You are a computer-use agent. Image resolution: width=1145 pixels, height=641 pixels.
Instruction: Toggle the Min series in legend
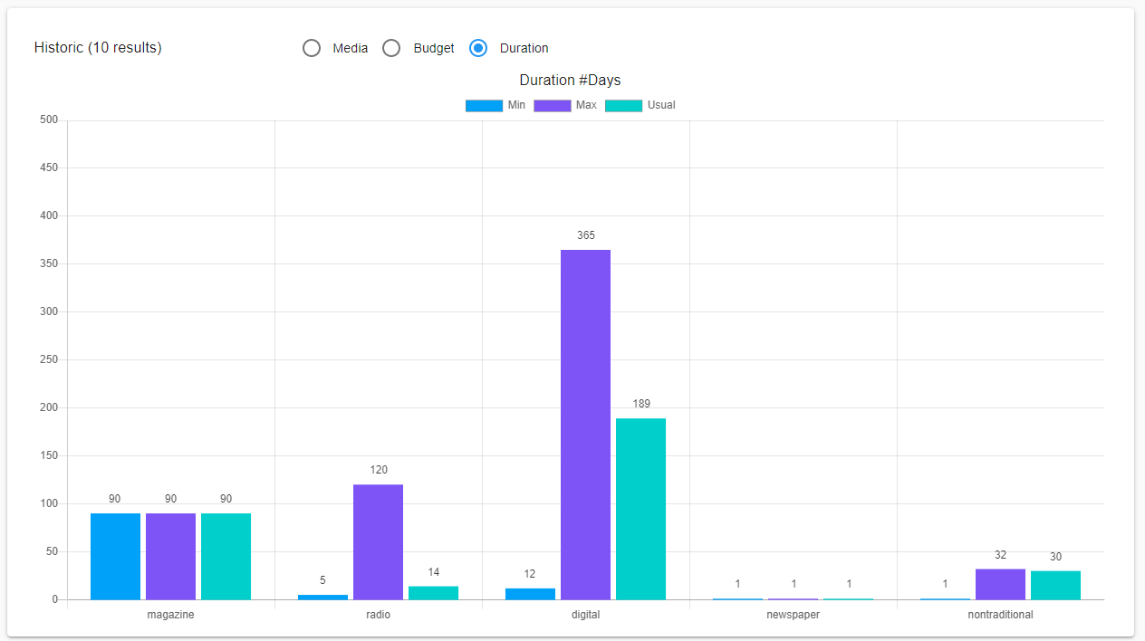click(484, 105)
